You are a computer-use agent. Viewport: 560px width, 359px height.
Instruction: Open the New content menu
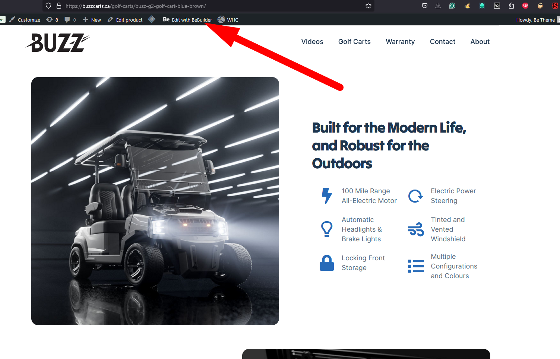coord(92,20)
